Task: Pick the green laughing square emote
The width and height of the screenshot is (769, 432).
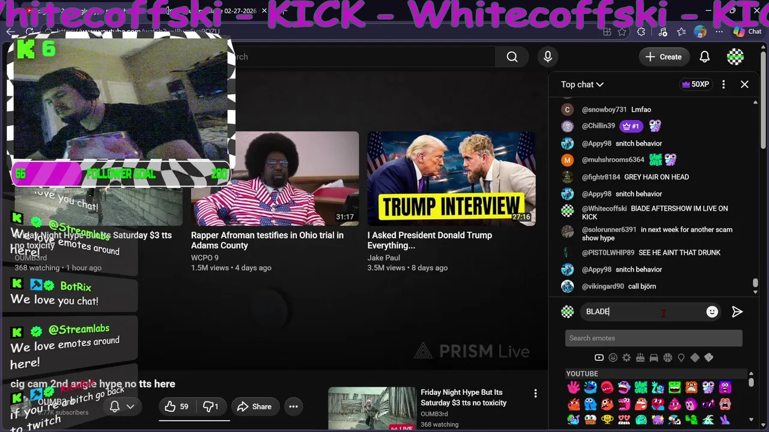Action: [675, 387]
